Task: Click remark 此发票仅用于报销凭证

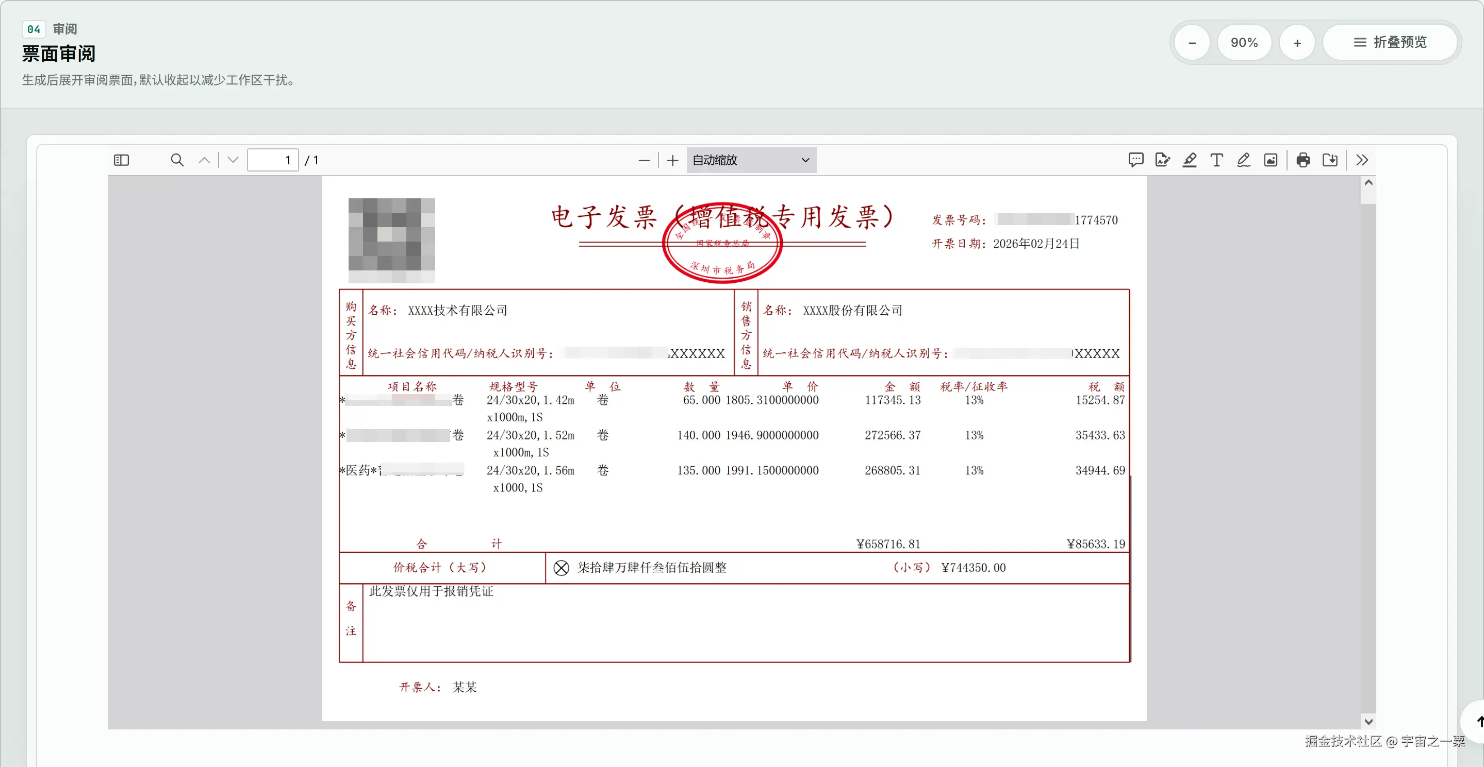Action: coord(431,591)
